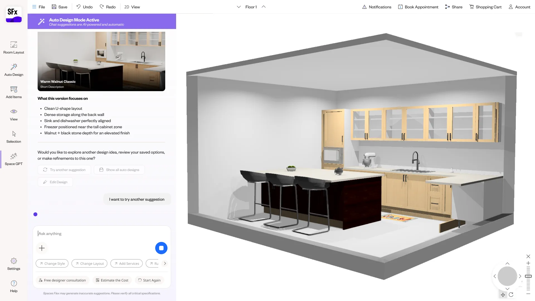The image size is (535, 301).
Task: Click Save in the top toolbar
Action: [59, 7]
